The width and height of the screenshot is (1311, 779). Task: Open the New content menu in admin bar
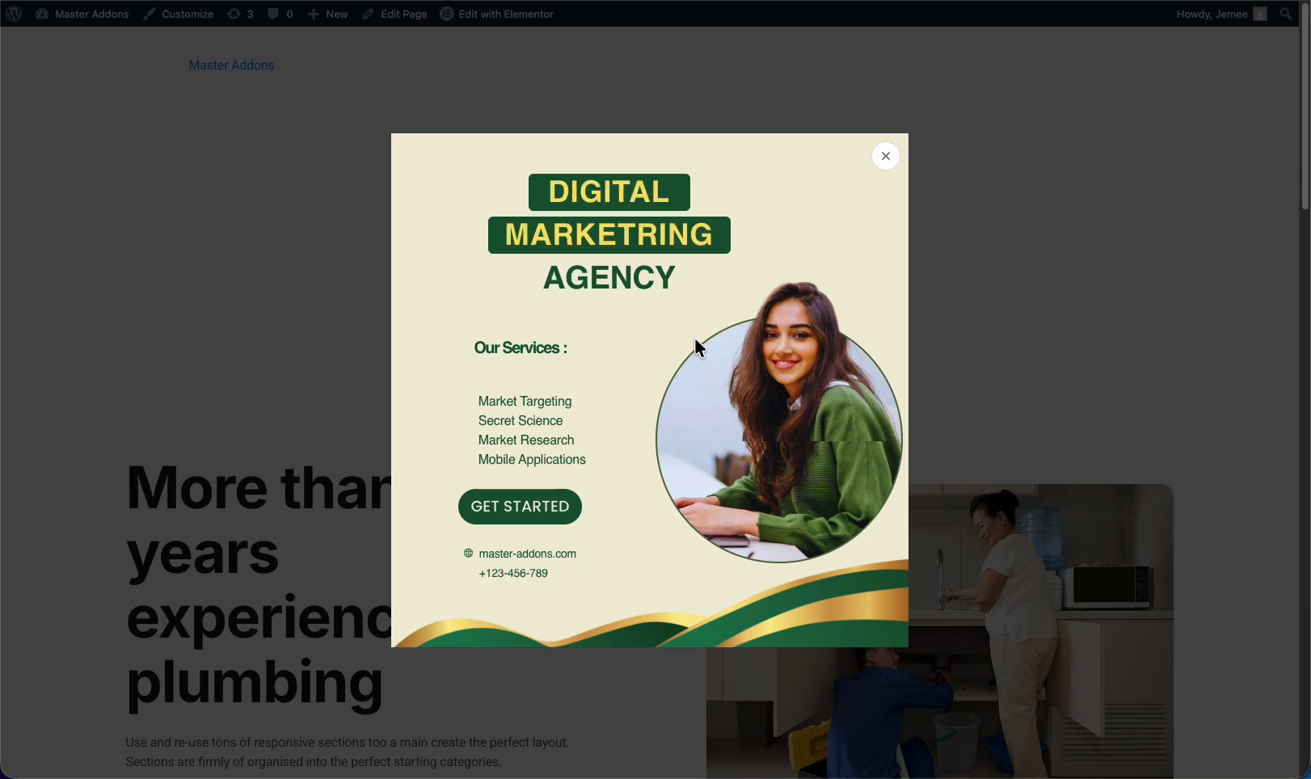(327, 14)
